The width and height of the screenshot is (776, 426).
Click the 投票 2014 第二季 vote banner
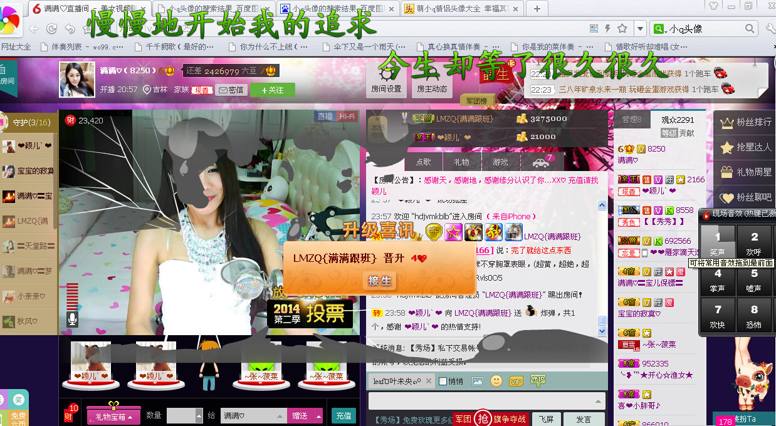point(310,313)
